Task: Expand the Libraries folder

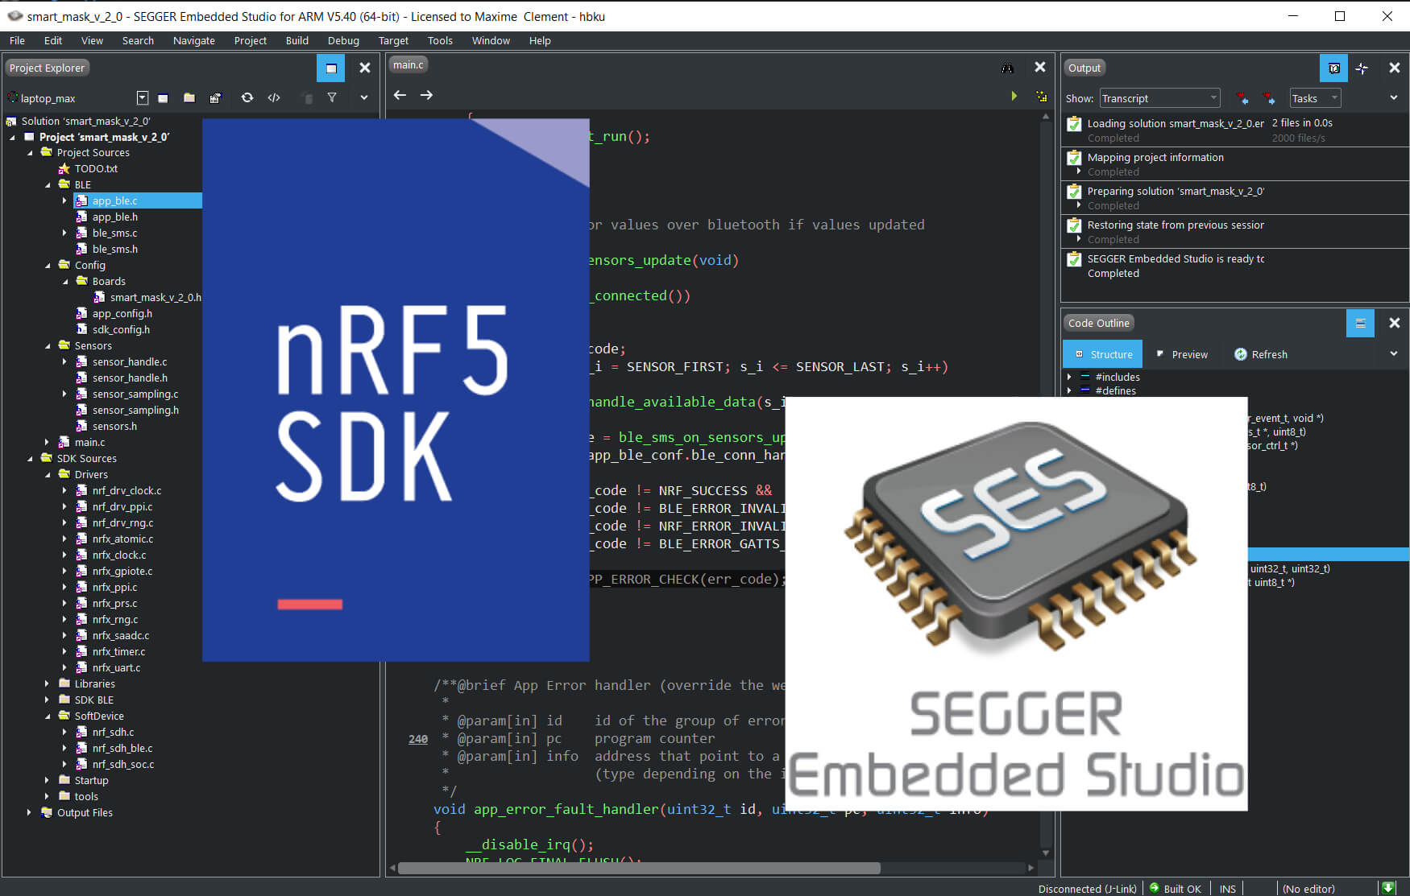Action: click(x=47, y=684)
